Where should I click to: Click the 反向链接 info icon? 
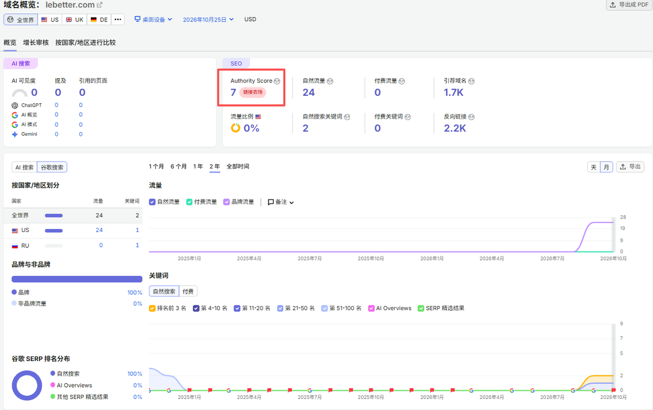pyautogui.click(x=471, y=117)
